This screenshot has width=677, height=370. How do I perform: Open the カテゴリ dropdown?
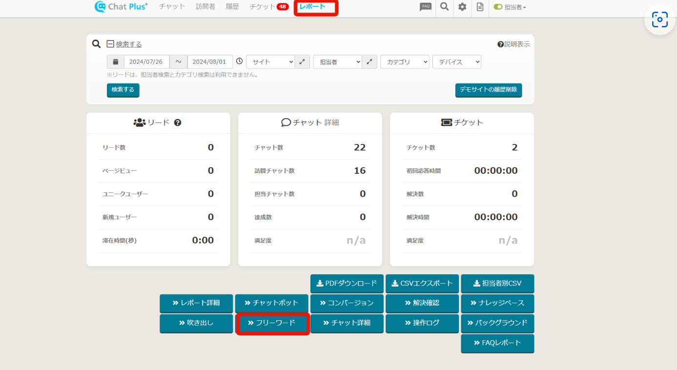pyautogui.click(x=405, y=62)
